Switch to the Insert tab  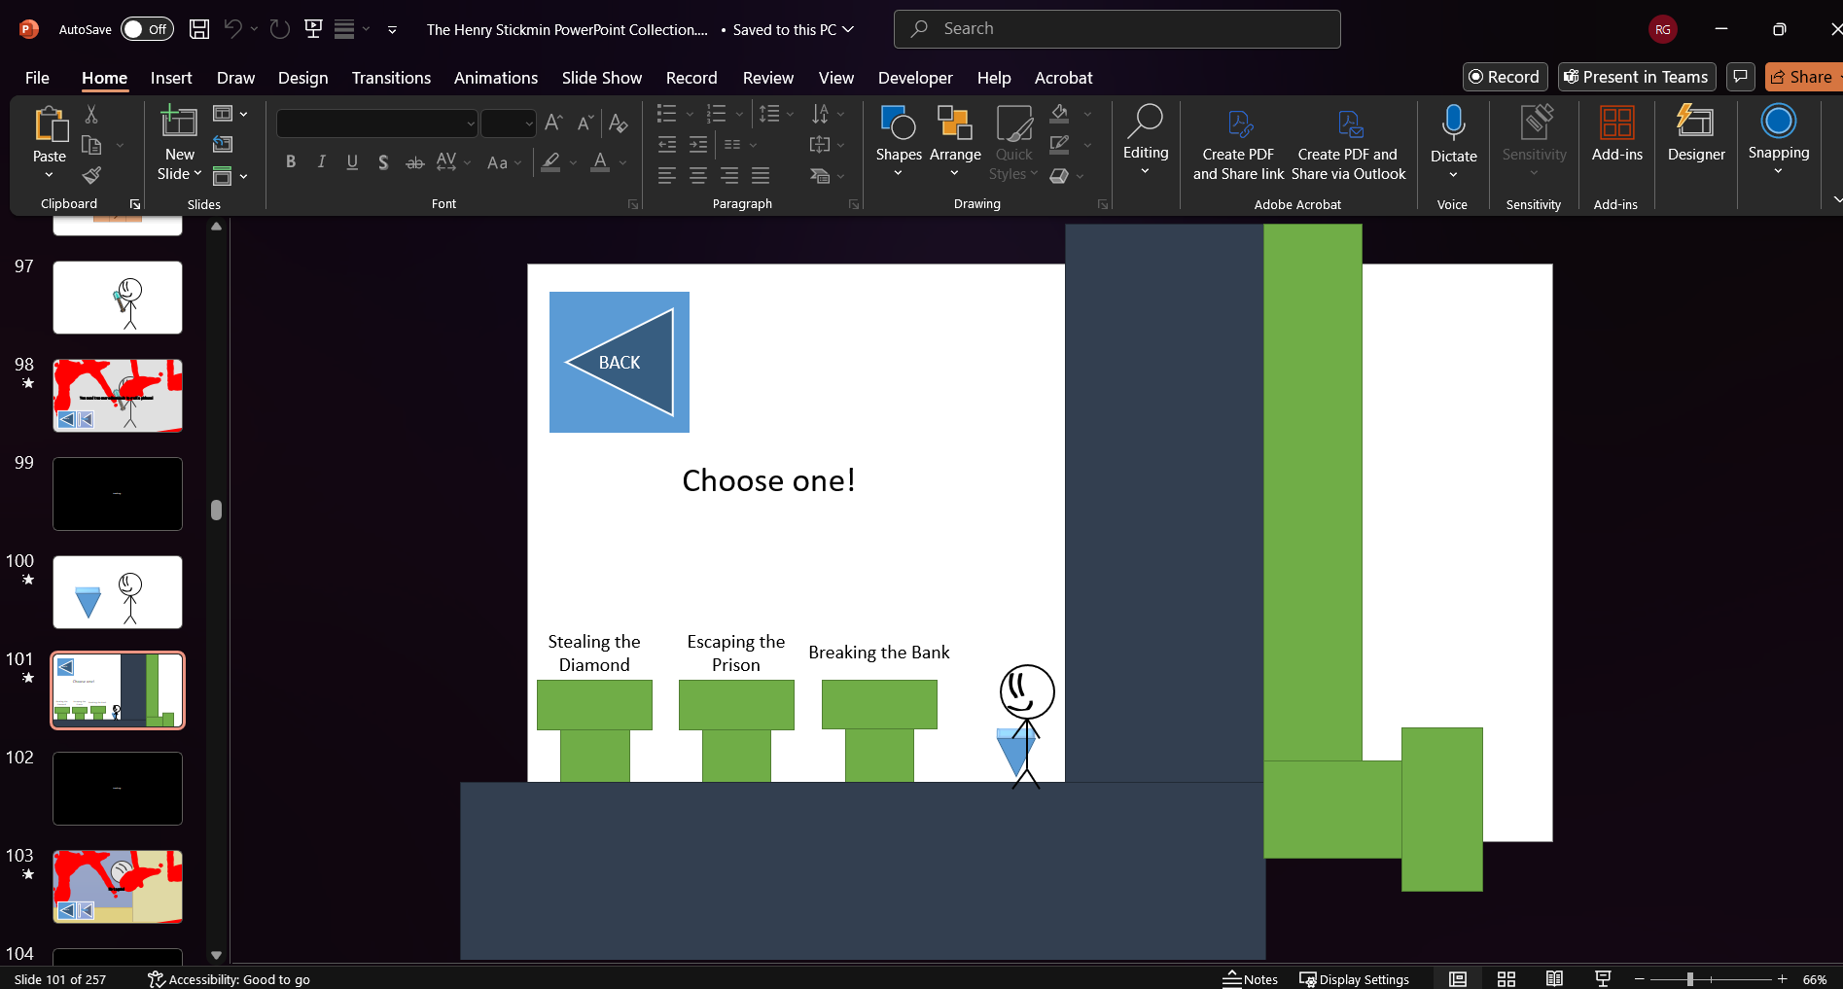tap(171, 78)
